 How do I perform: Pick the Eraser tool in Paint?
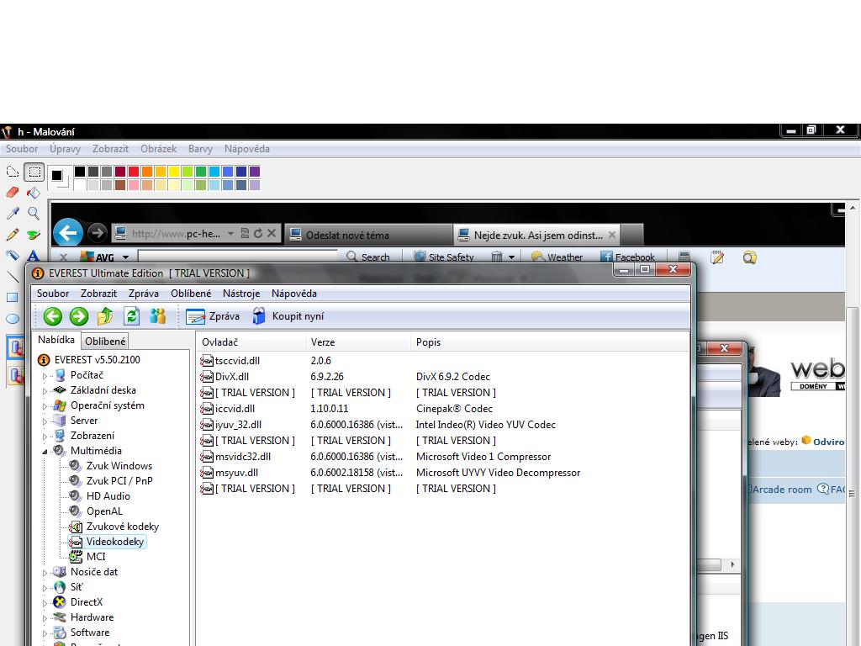coord(13,193)
